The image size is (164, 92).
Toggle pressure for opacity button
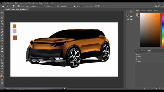pos(44,6)
